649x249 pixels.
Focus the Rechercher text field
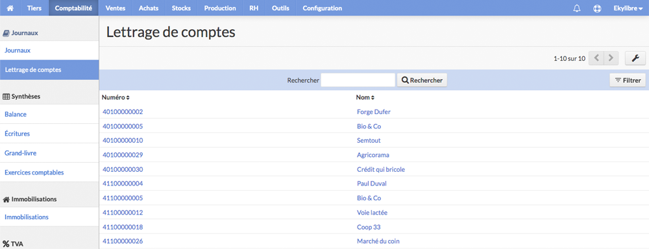[358, 80]
